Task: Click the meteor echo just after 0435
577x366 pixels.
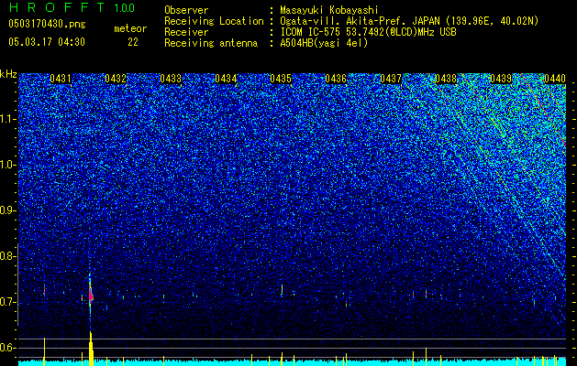Action: [282, 290]
